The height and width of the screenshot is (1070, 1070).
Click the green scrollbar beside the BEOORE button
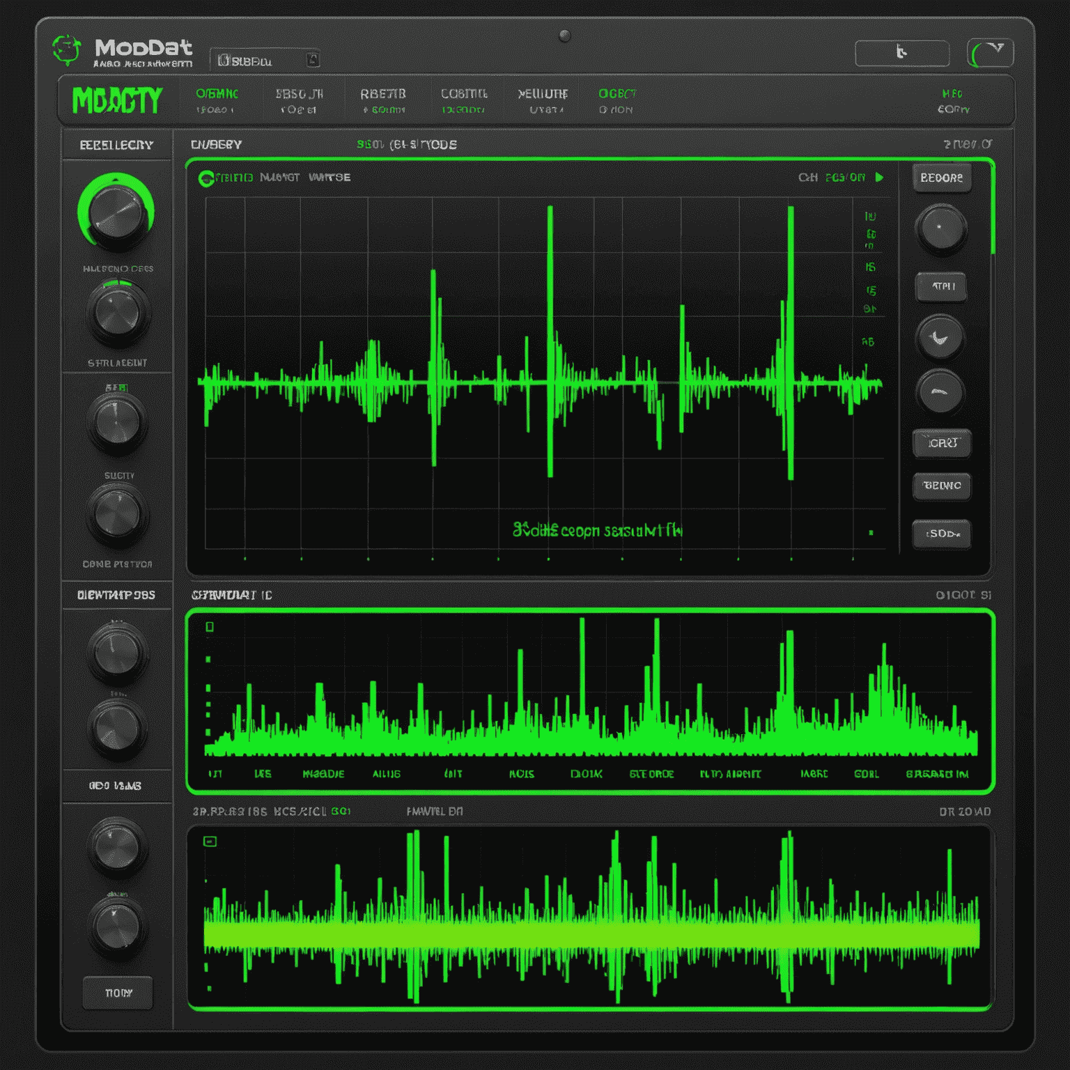[993, 209]
